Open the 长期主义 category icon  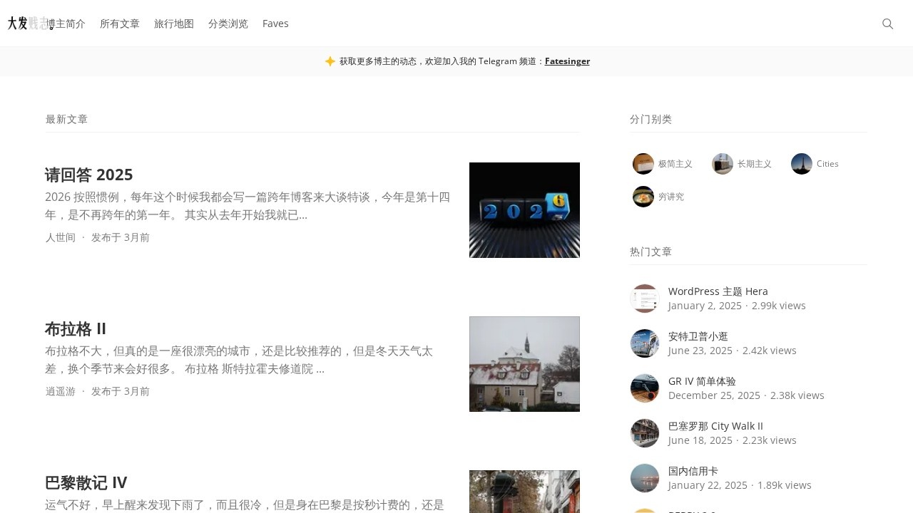point(722,163)
